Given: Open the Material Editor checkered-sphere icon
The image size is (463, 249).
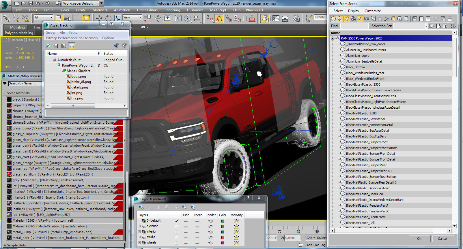Looking at the screenshot, I should [x=296, y=18].
